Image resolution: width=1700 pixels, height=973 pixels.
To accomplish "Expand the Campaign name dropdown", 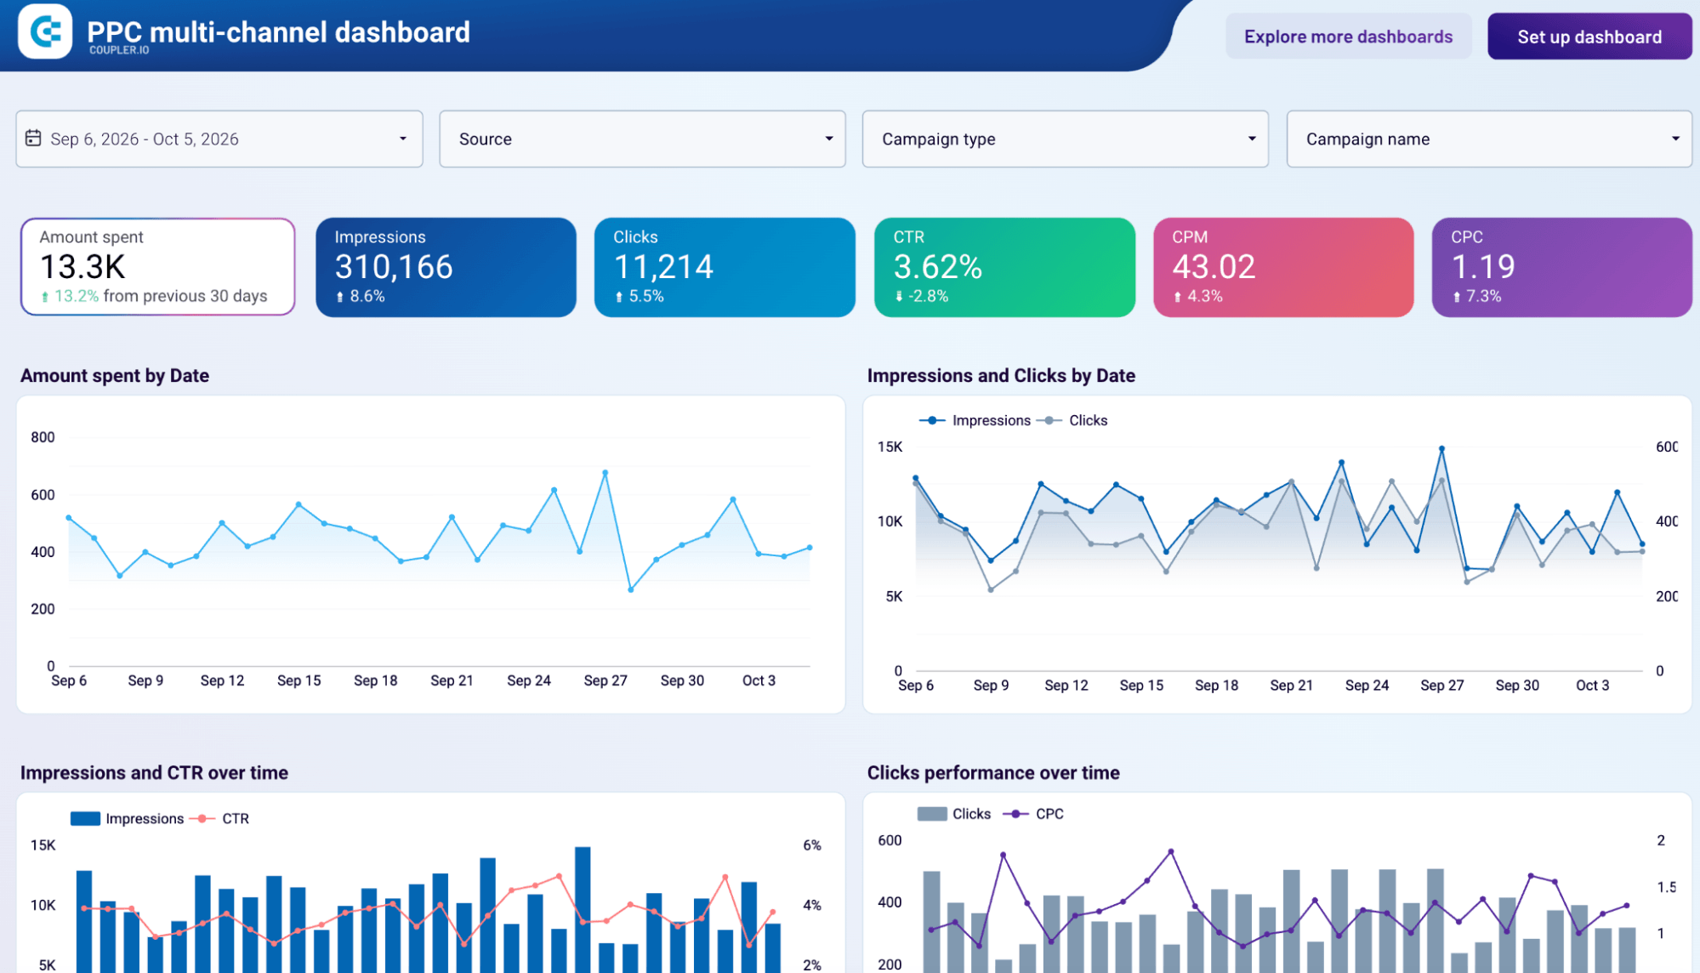I will click(1489, 139).
